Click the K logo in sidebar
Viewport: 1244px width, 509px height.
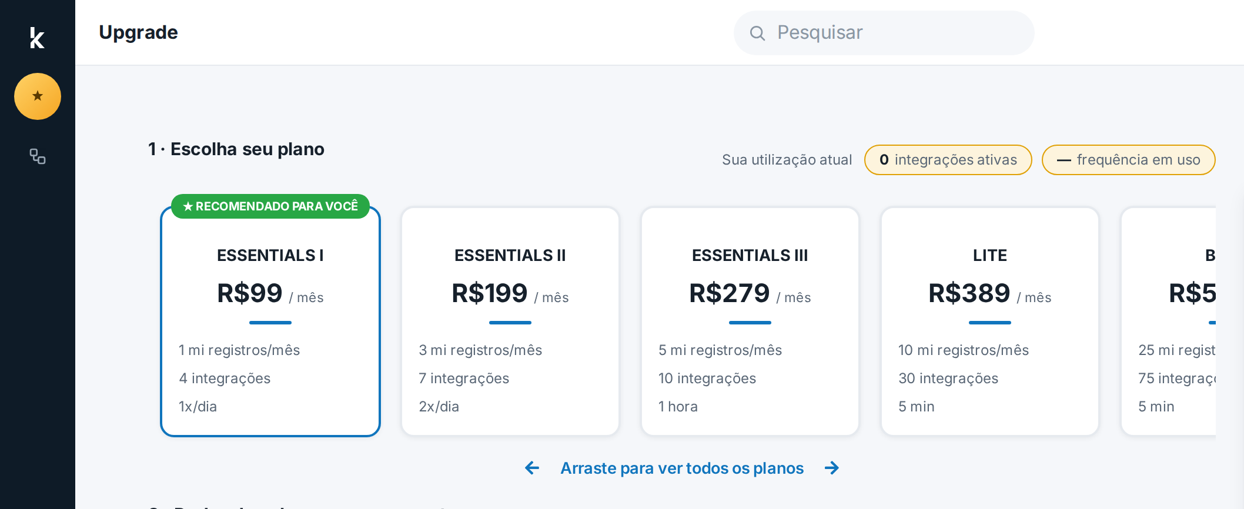(x=37, y=38)
